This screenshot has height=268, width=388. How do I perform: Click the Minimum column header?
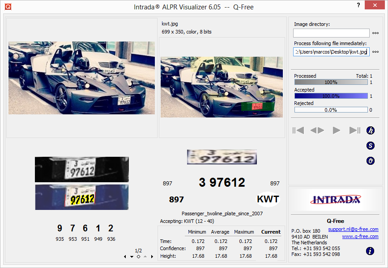[x=197, y=232]
